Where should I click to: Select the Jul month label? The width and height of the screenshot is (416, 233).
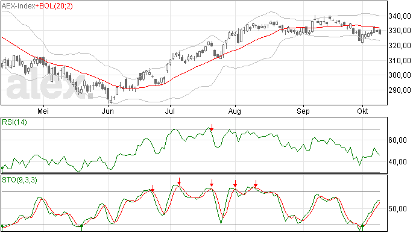tap(170, 111)
